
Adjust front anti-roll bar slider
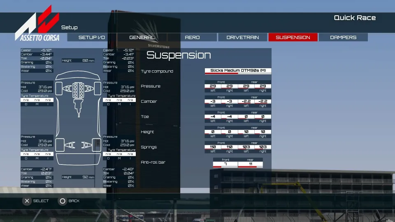coord(225,164)
